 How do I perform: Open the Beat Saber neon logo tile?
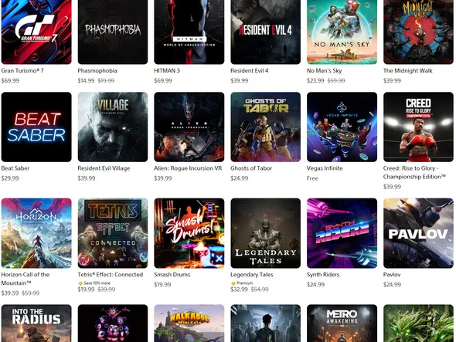tap(36, 127)
